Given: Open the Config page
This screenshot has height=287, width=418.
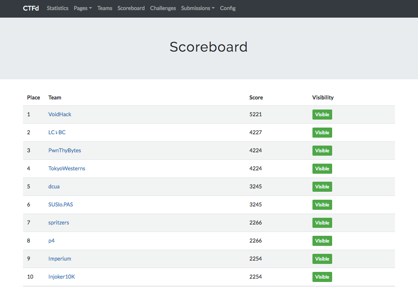Looking at the screenshot, I should (227, 8).
